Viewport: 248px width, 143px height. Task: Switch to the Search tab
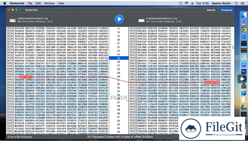211,10
